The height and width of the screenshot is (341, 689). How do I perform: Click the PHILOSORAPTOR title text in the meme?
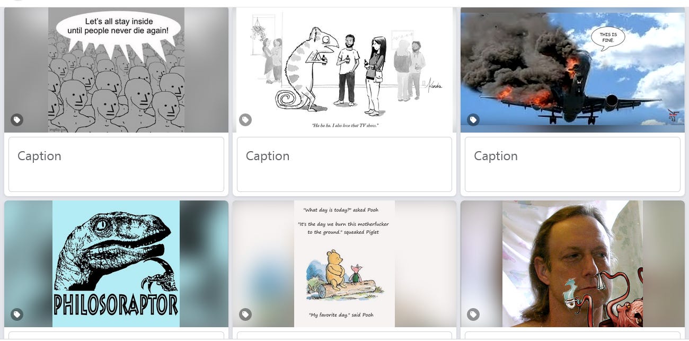pos(116,304)
